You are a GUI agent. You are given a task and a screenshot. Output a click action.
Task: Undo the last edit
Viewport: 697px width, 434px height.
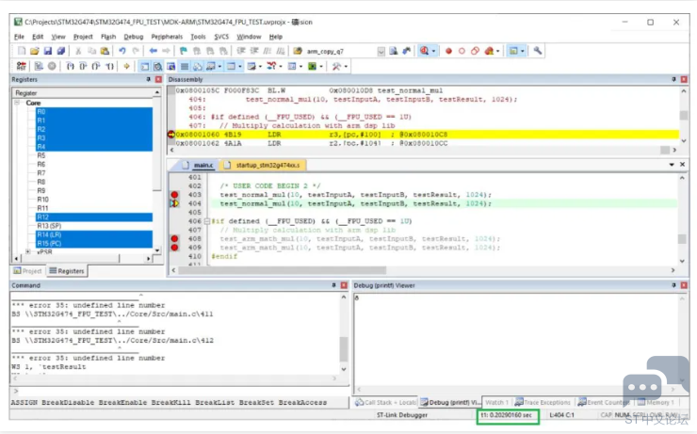point(122,51)
